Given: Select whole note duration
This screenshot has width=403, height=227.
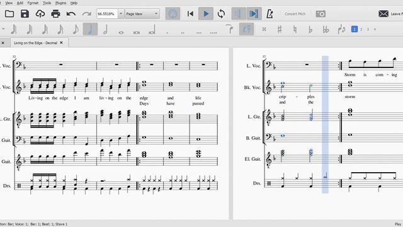Looking at the screenshot, I should 121,32.
